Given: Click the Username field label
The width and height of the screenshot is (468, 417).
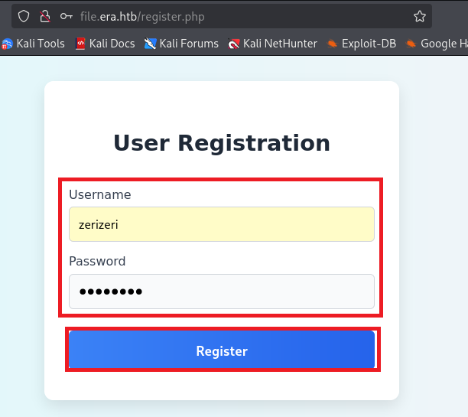Looking at the screenshot, I should (100, 195).
